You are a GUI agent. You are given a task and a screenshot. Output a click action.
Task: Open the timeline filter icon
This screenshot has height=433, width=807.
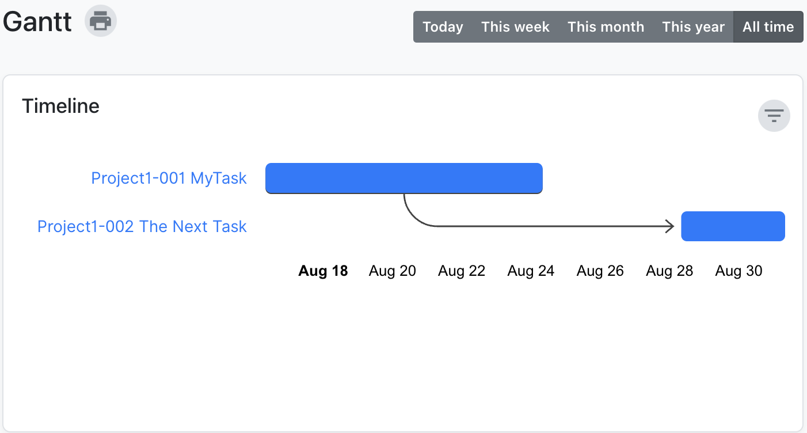tap(774, 116)
